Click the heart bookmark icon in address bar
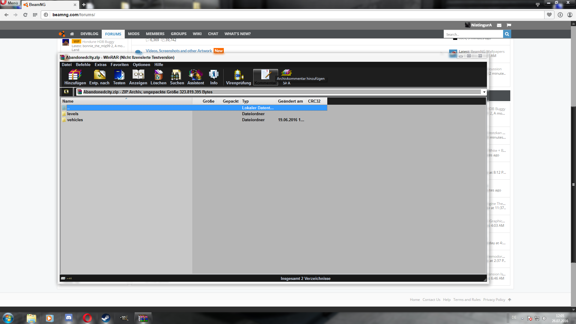Screen dimensions: 576x324 tap(549, 15)
